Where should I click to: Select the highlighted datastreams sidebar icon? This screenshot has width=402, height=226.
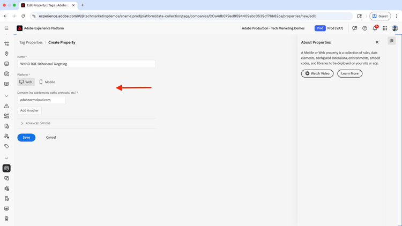point(6,168)
